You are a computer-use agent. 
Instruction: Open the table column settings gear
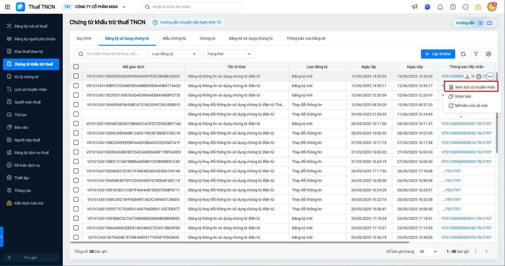tap(489, 54)
